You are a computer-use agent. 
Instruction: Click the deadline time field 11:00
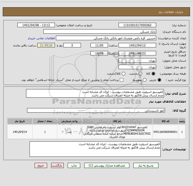99,45
